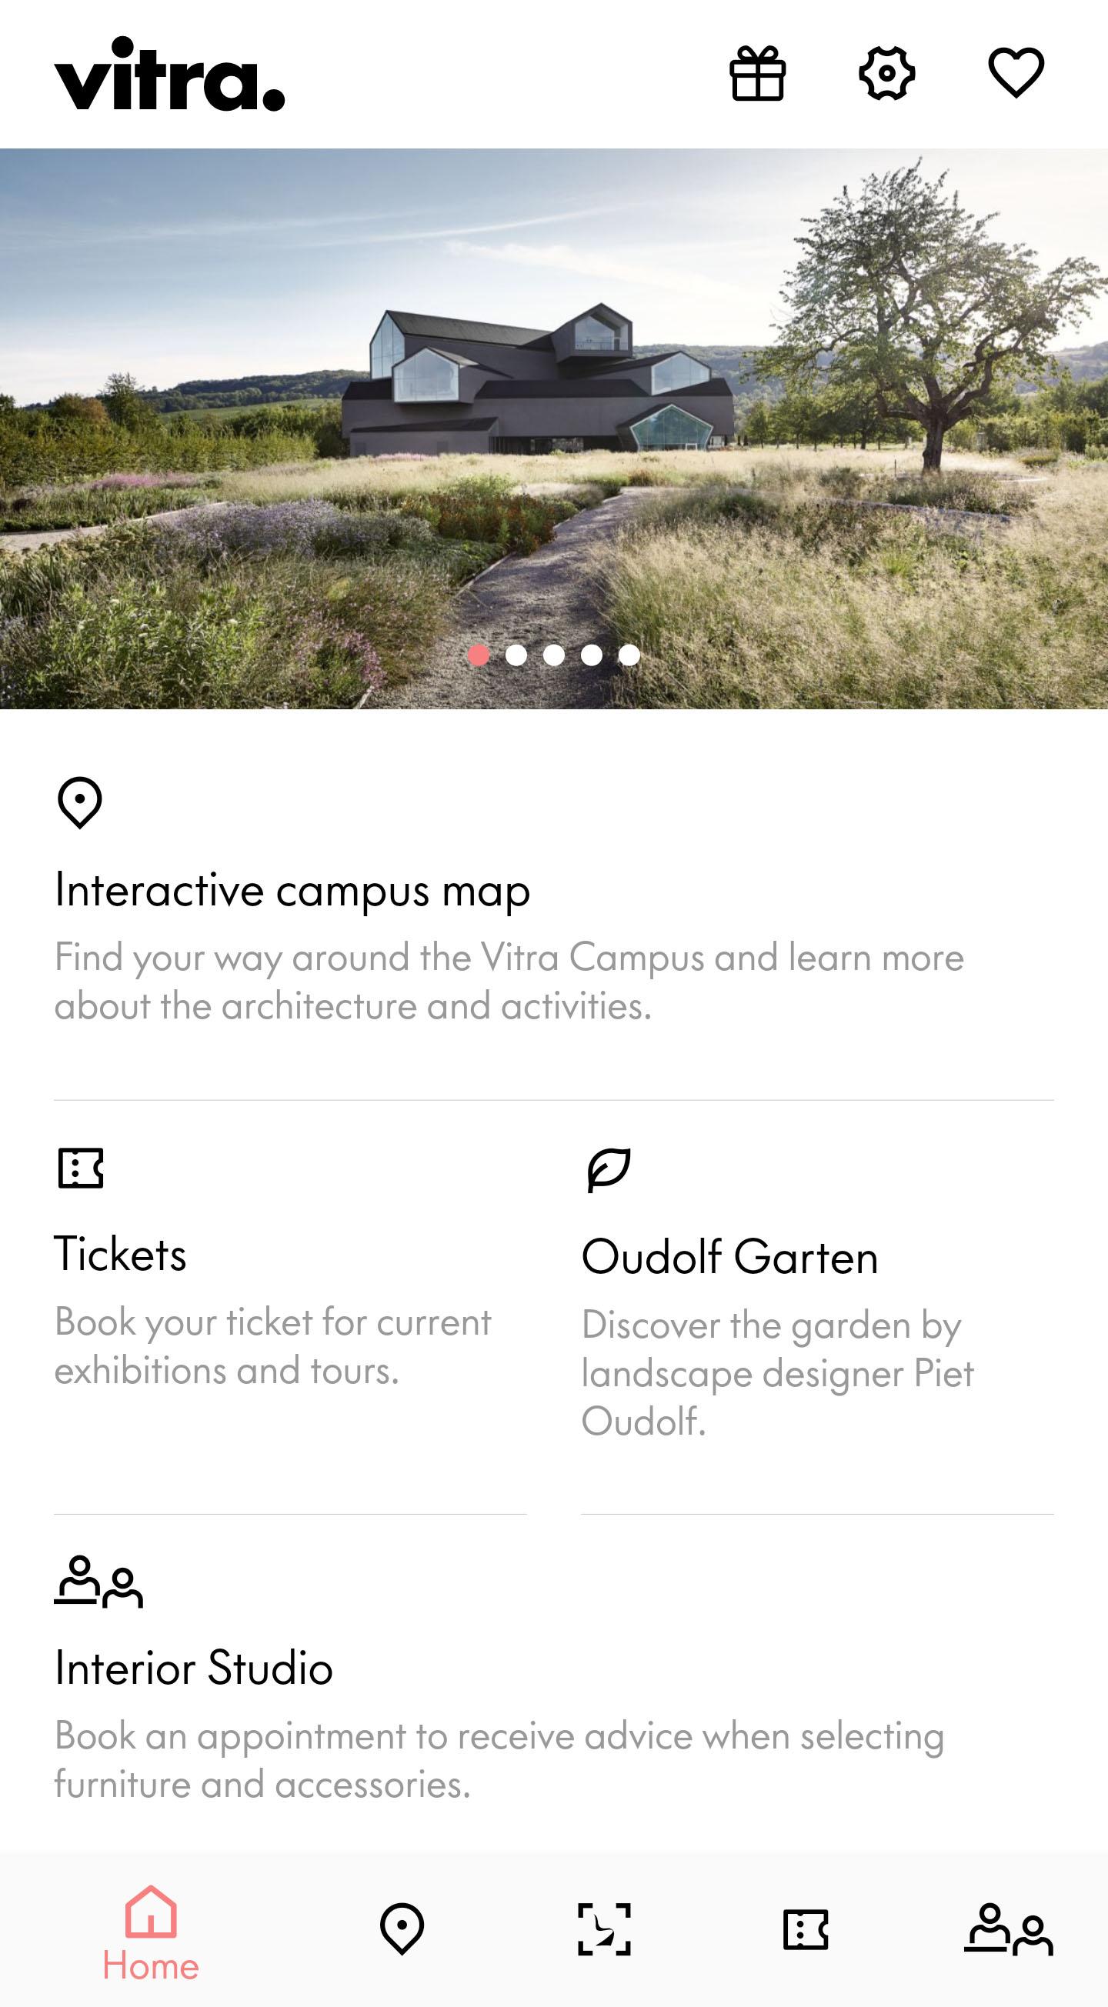The height and width of the screenshot is (2007, 1108).
Task: Switch to the Interior Studio tab in the bottom navigation
Action: click(x=1008, y=1929)
